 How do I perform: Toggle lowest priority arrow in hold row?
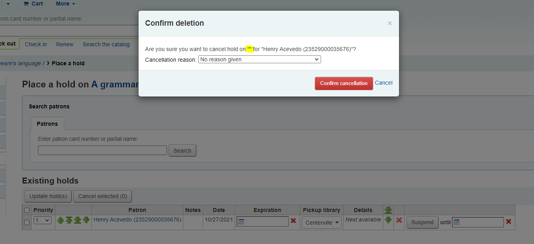388,220
